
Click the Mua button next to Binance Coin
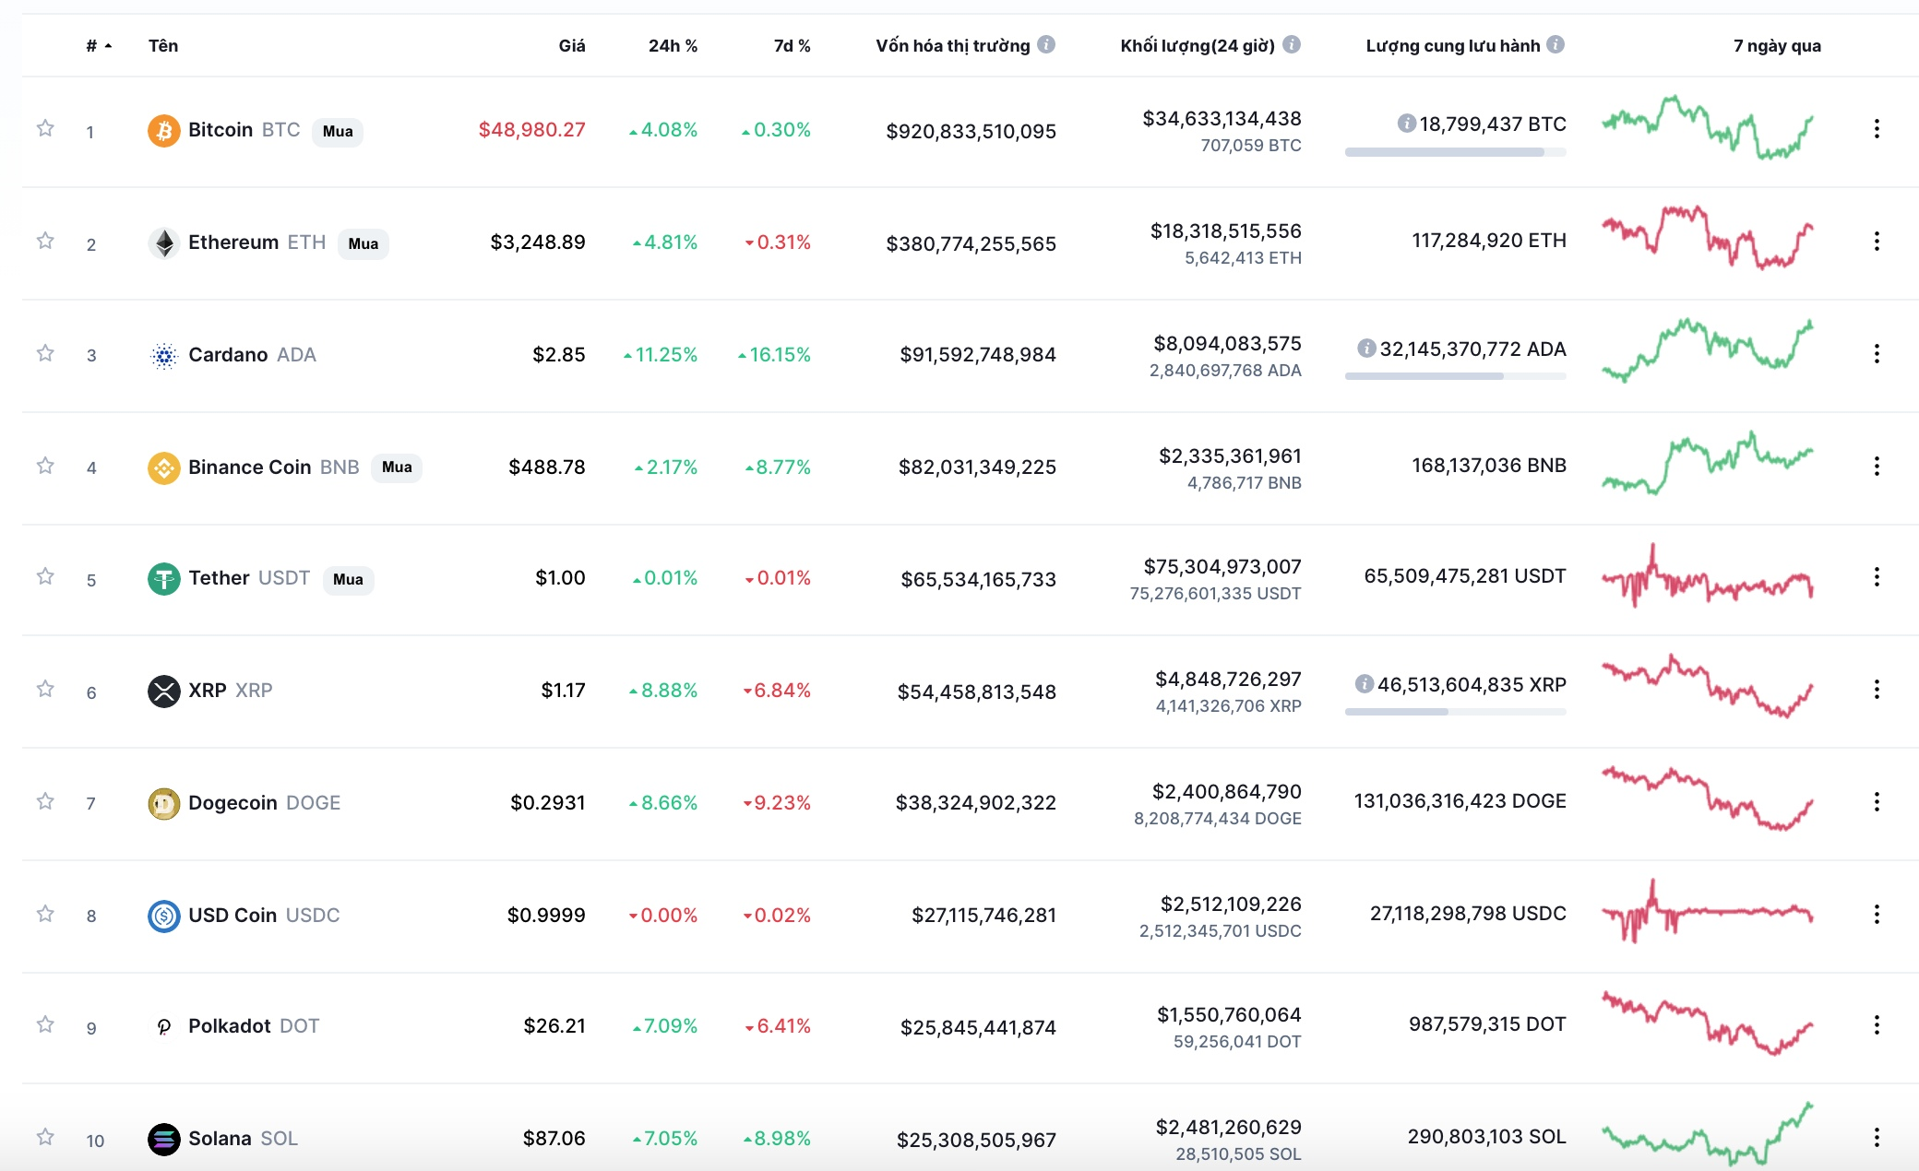click(397, 467)
